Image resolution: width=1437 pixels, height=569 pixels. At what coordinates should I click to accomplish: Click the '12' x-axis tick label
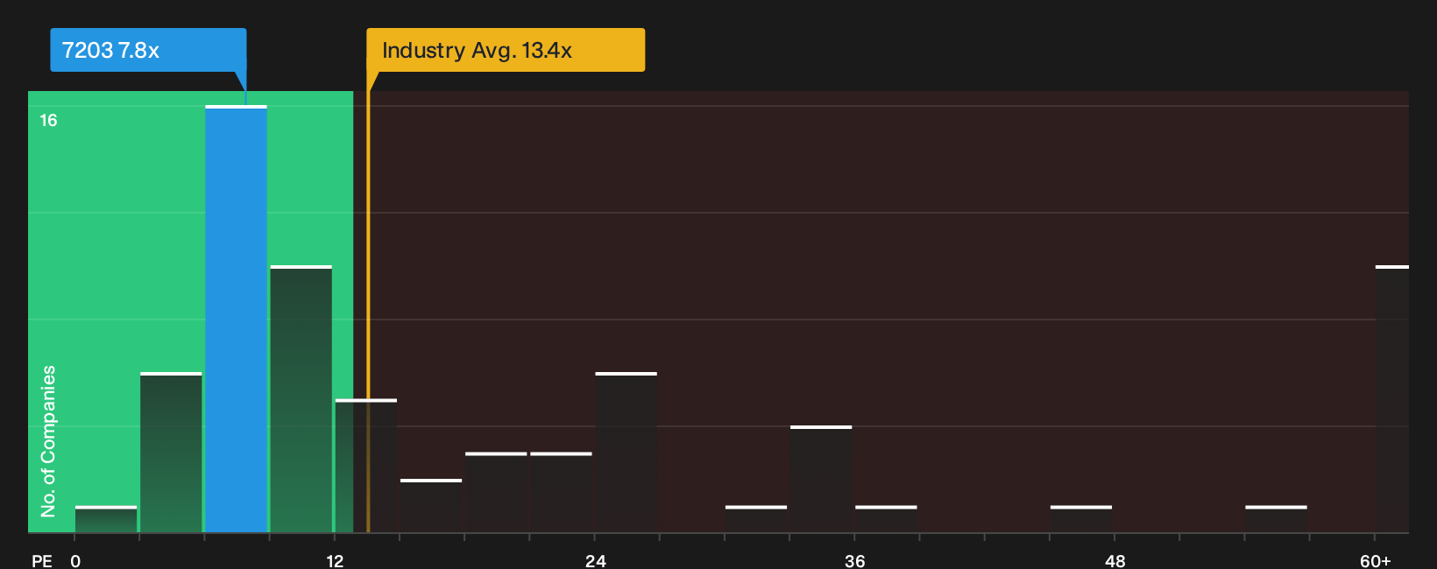point(335,561)
